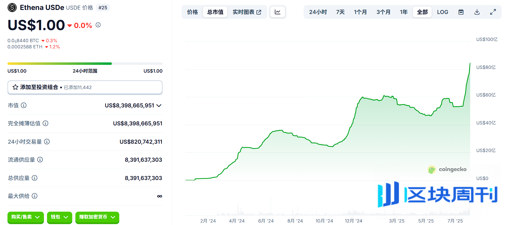Click the US$80亿 axis label
507x225 pixels.
click(x=486, y=67)
